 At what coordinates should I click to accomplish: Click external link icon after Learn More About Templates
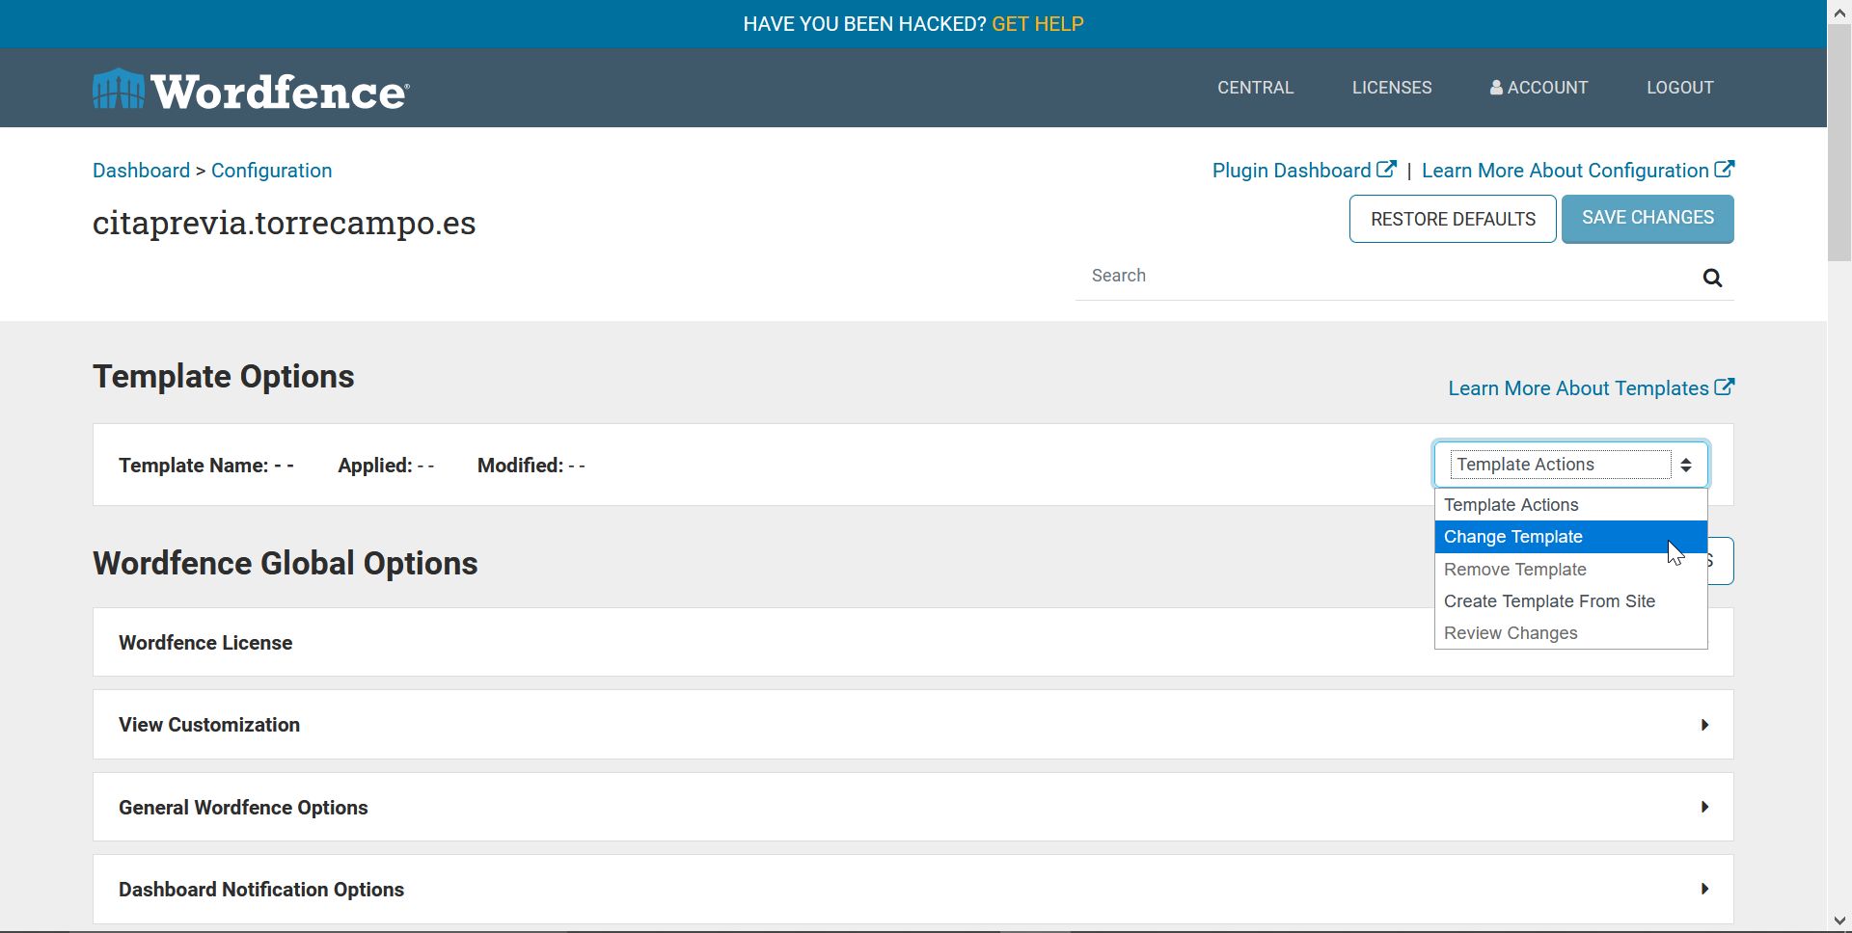[x=1724, y=387]
